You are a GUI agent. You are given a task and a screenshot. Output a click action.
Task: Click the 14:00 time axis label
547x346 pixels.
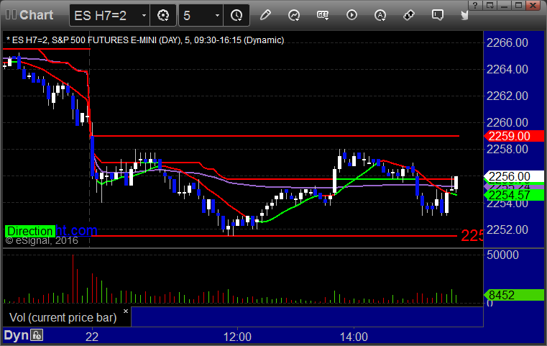coord(354,337)
